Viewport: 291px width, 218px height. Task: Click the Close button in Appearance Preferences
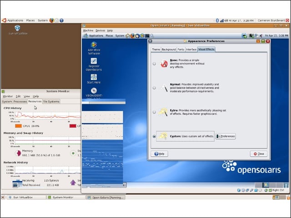click(259, 154)
